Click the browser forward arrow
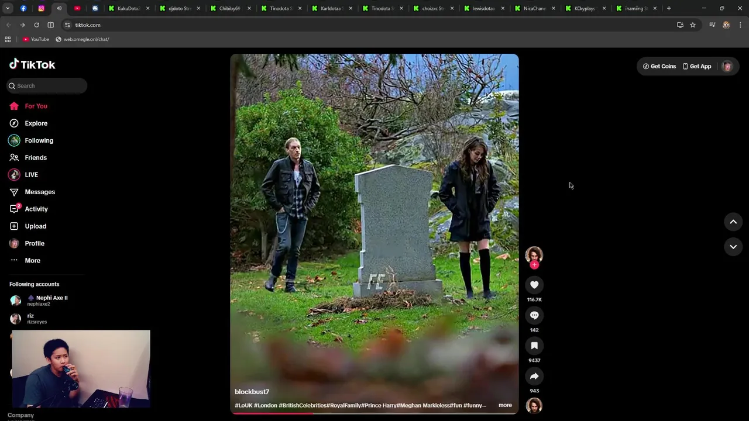The height and width of the screenshot is (421, 749). pos(22,25)
